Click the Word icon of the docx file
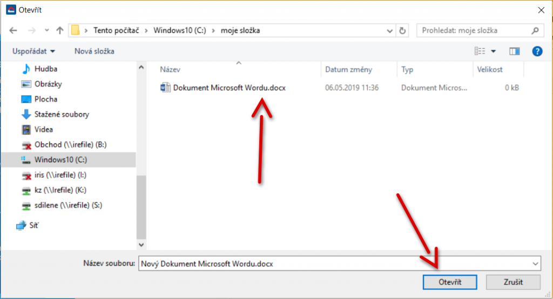 tap(165, 88)
